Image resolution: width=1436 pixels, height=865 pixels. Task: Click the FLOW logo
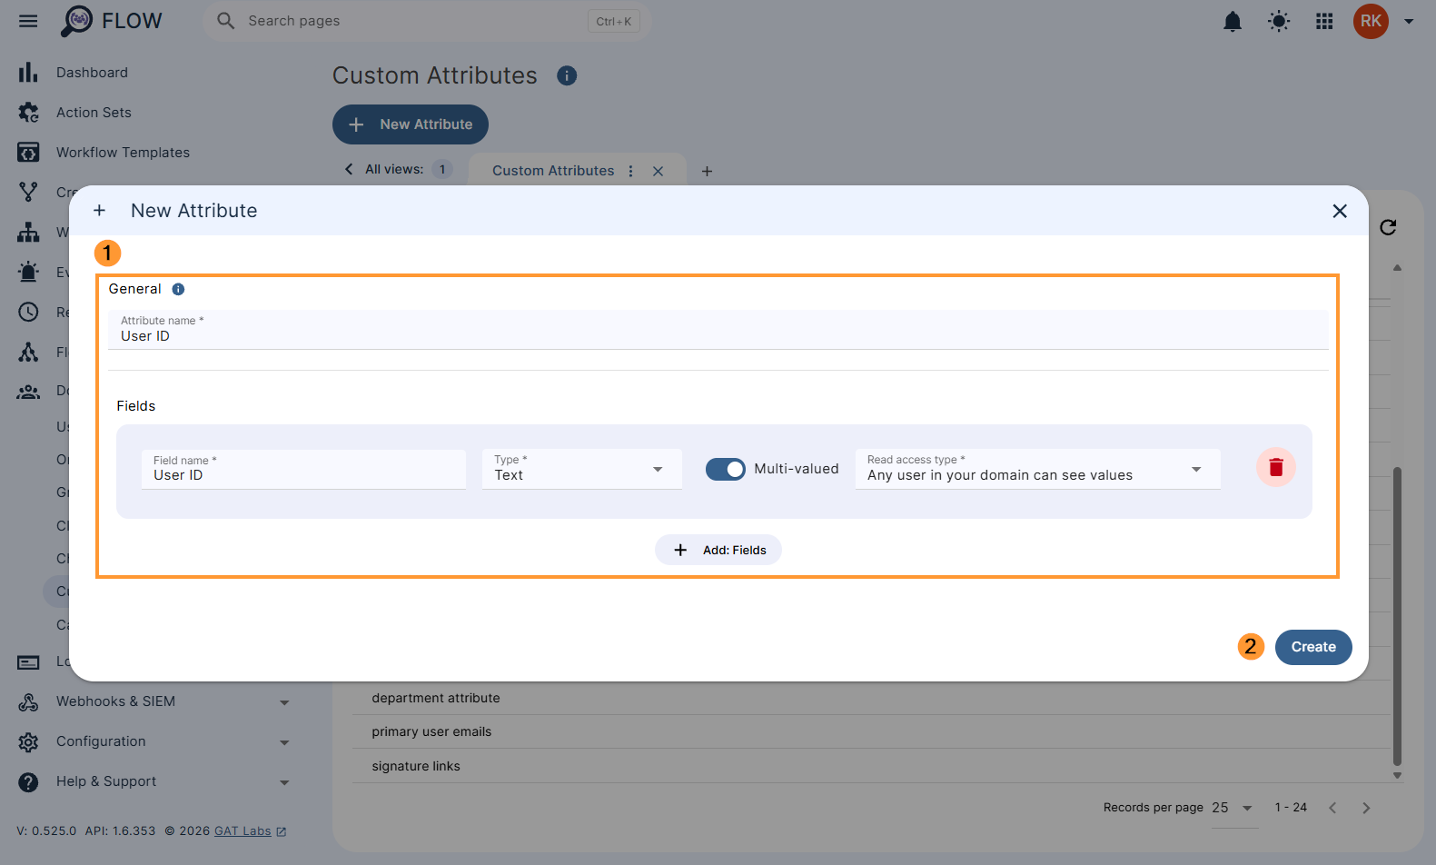click(x=111, y=21)
